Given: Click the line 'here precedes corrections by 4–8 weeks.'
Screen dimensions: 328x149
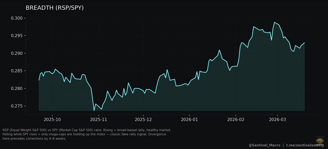Looking at the screenshot, I should [x=34, y=139].
